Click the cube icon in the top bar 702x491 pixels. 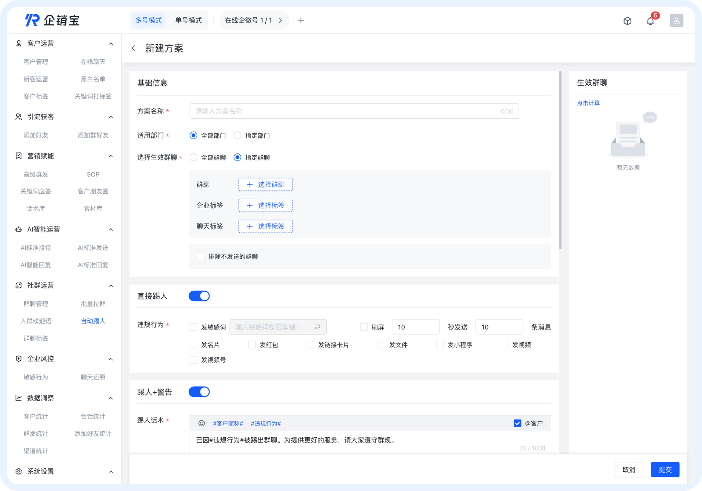tap(627, 21)
